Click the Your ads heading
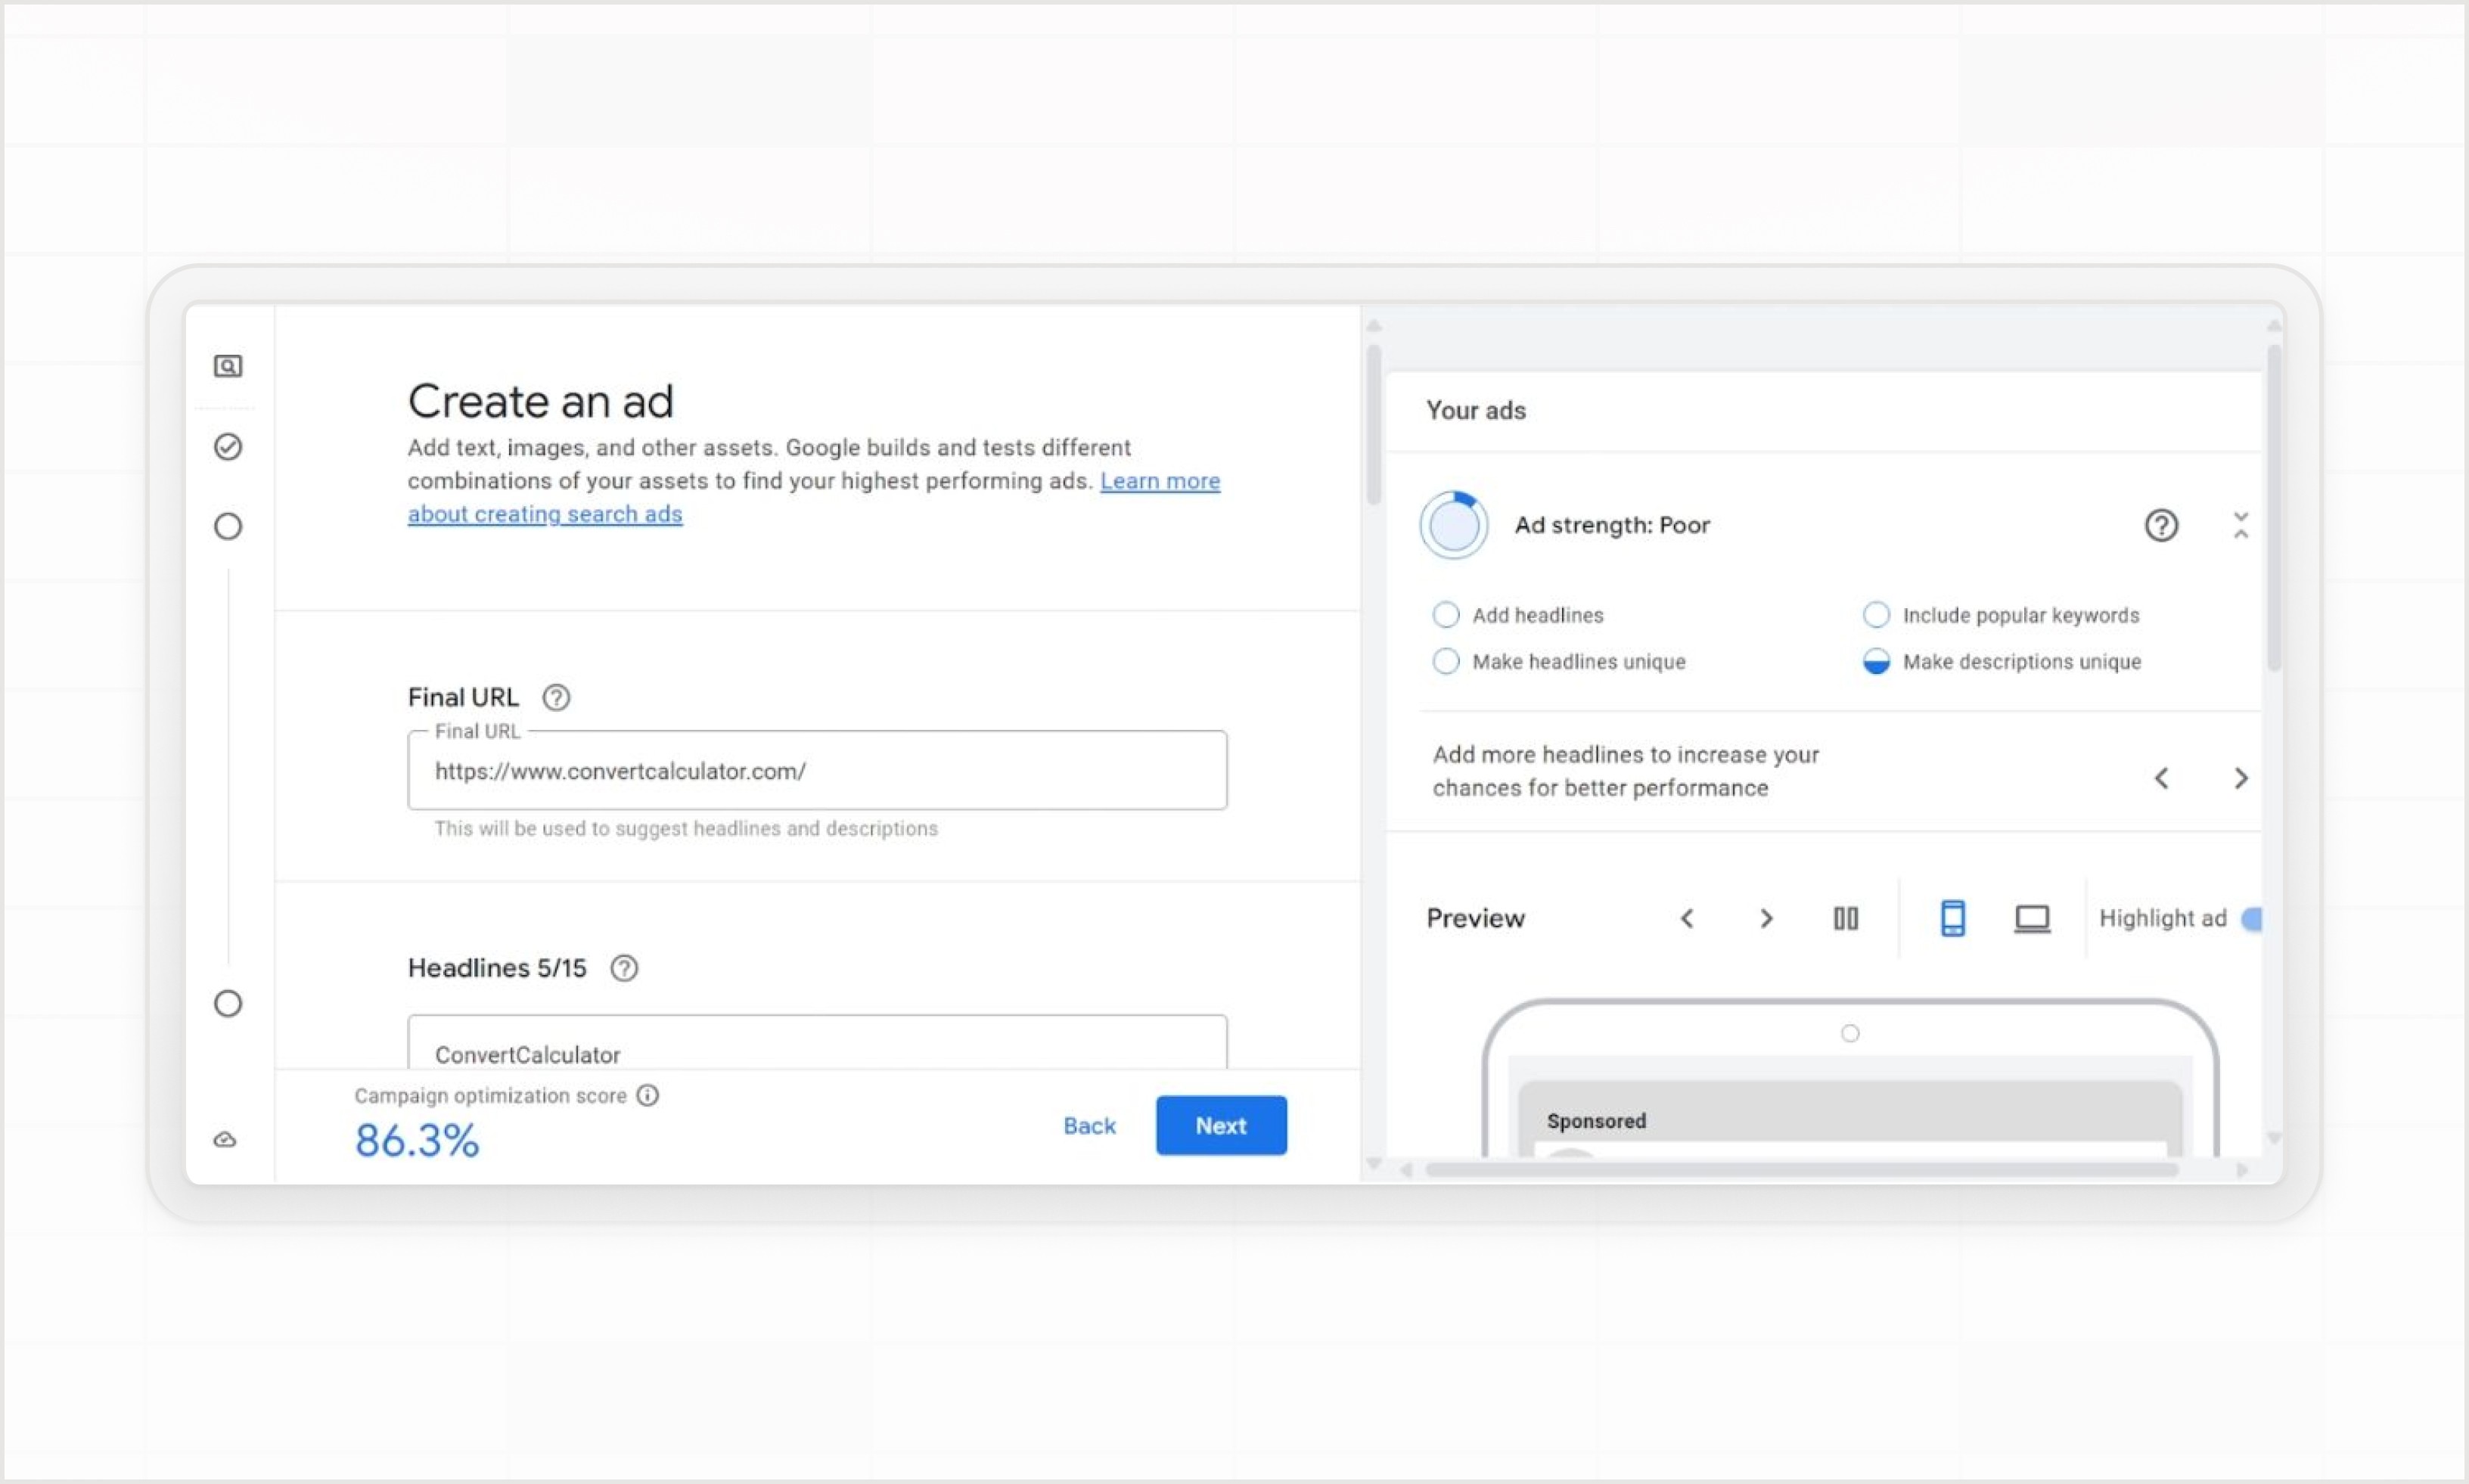The image size is (2469, 1484). 1476,410
